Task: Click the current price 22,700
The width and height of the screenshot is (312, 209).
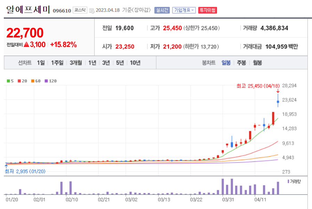Action: (x=25, y=33)
